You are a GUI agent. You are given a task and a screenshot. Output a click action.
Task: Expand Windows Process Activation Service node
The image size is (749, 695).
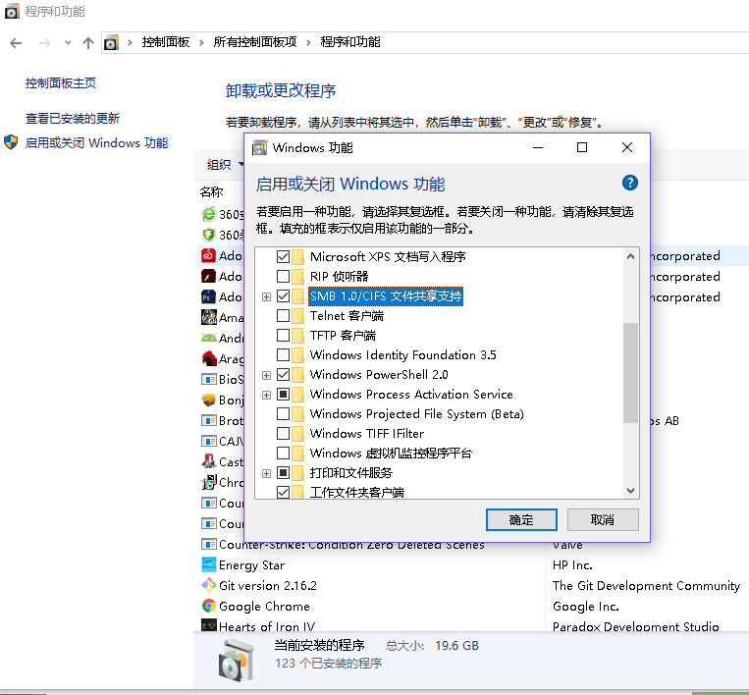(267, 395)
